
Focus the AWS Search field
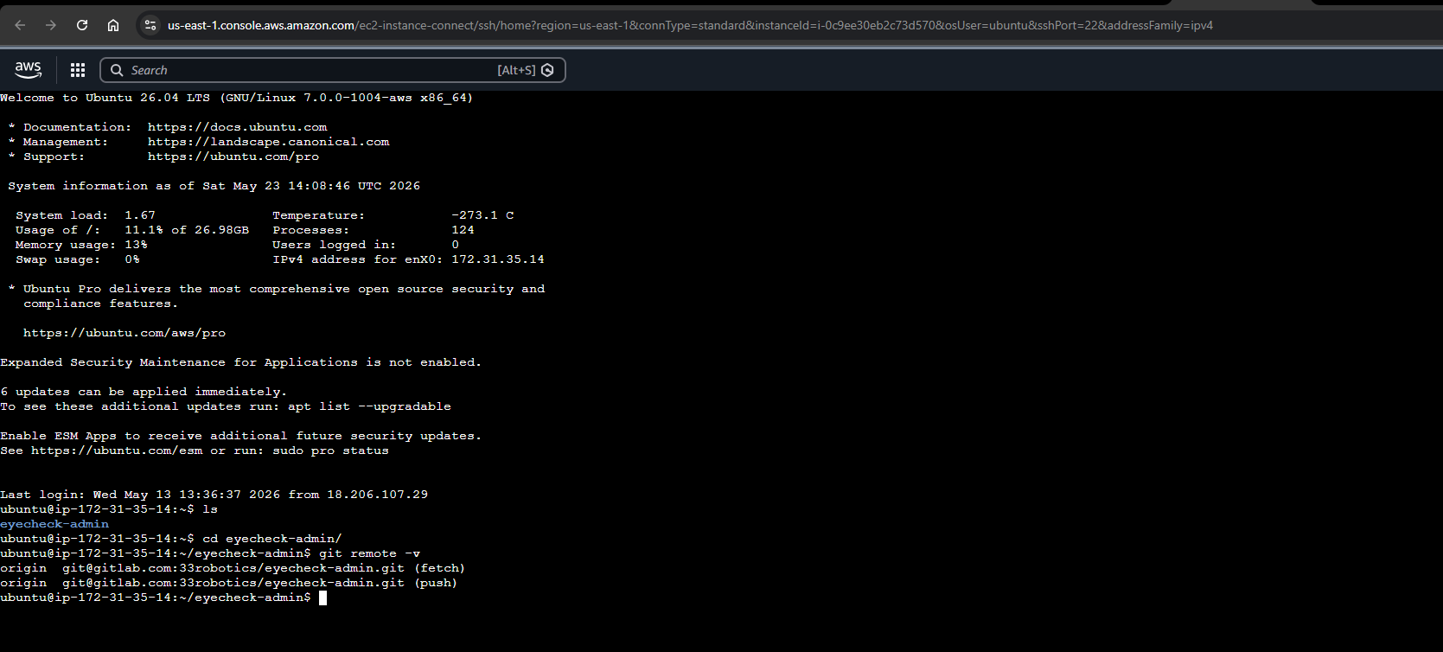(333, 70)
